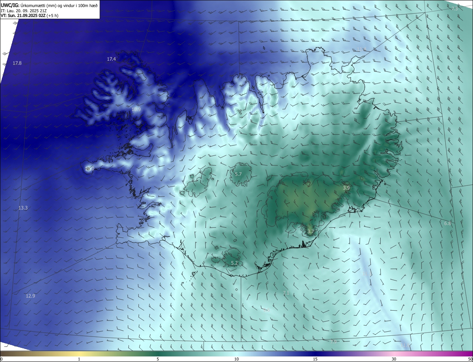Click the 12.9 value label
The image size is (473, 362).
30,296
